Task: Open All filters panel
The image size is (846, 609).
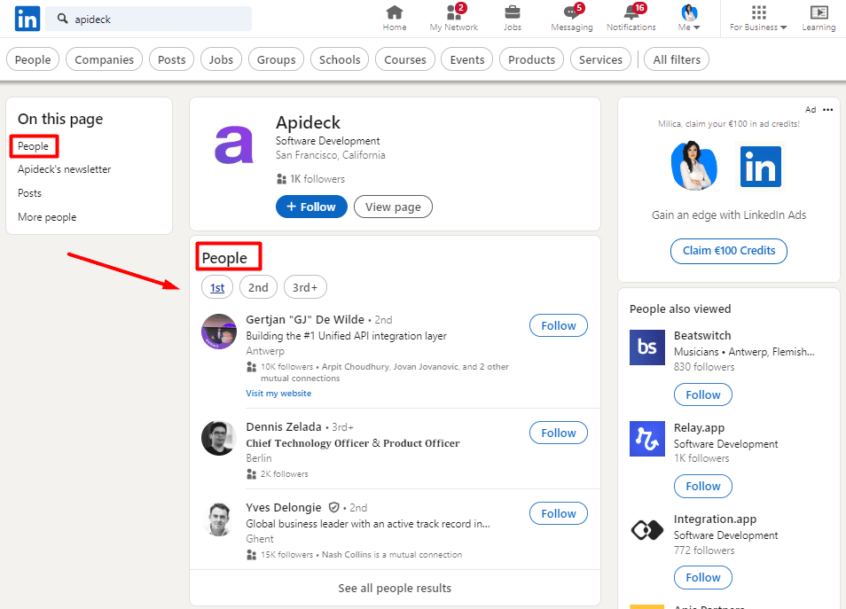Action: coord(677,59)
